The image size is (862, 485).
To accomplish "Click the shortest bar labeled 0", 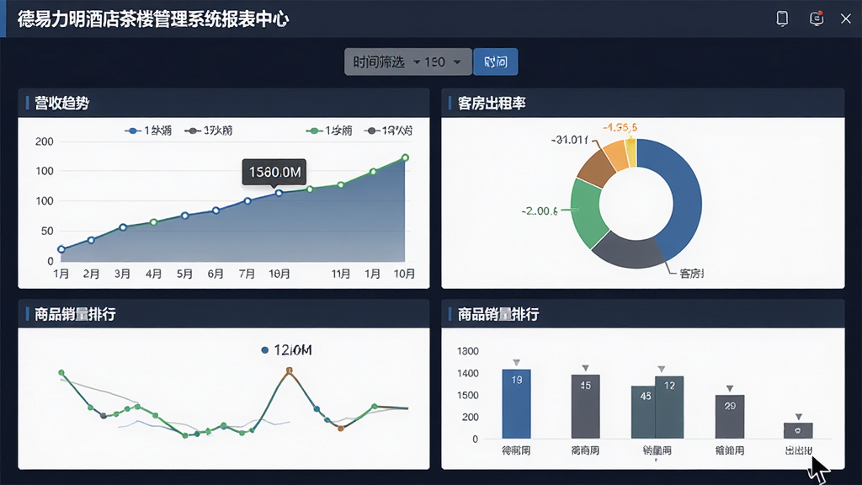I will 798,430.
